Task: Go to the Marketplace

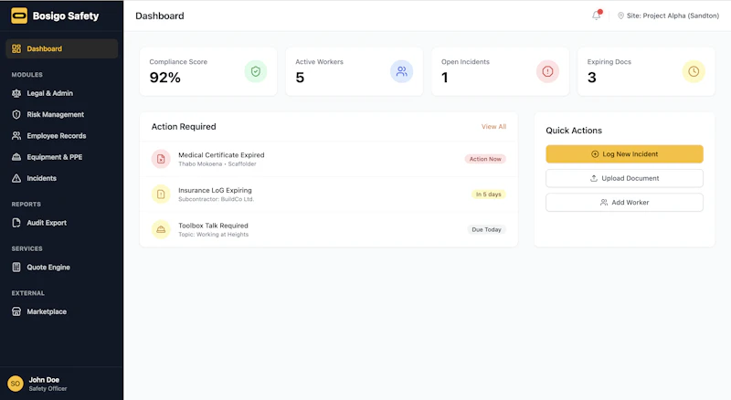Action: [62, 311]
